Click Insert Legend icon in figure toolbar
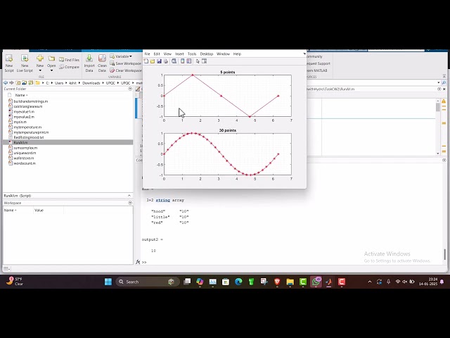Screen dimensions: 450x338 coord(189,61)
